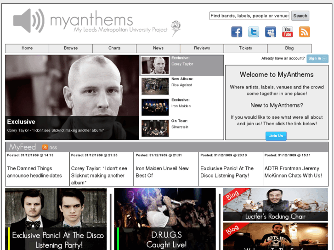Open Iron Maiden Unveil New Best Of post
This screenshot has width=334, height=250.
point(162,172)
